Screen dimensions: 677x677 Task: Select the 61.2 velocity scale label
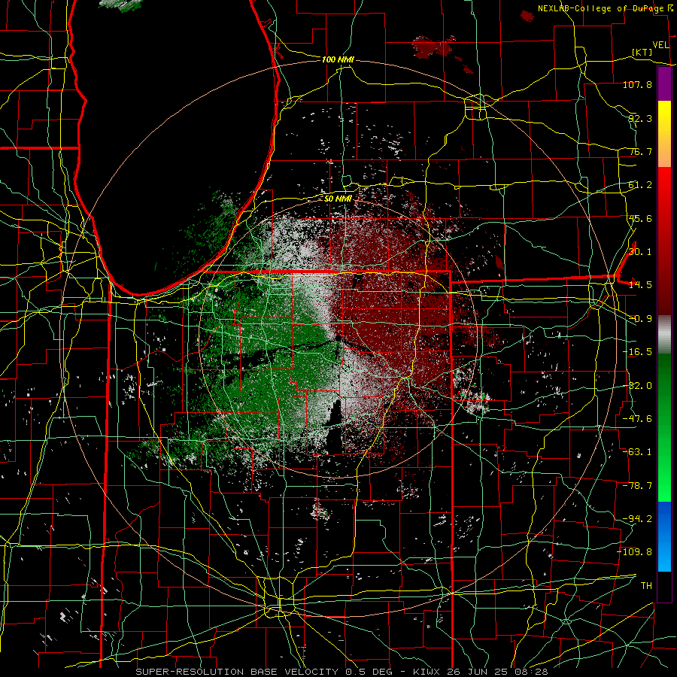pos(640,185)
